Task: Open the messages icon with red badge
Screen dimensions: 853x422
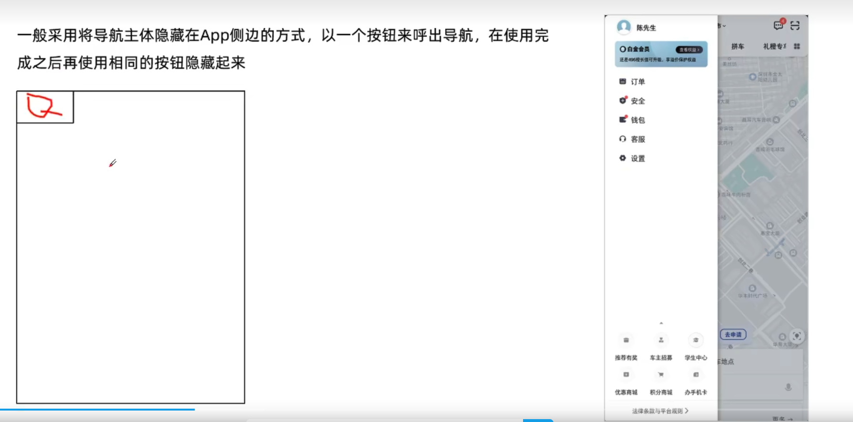Action: 779,25
